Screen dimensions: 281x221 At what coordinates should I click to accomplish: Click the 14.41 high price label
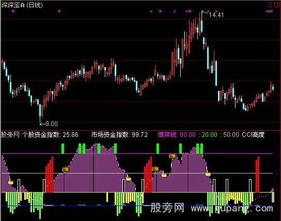coord(216,15)
